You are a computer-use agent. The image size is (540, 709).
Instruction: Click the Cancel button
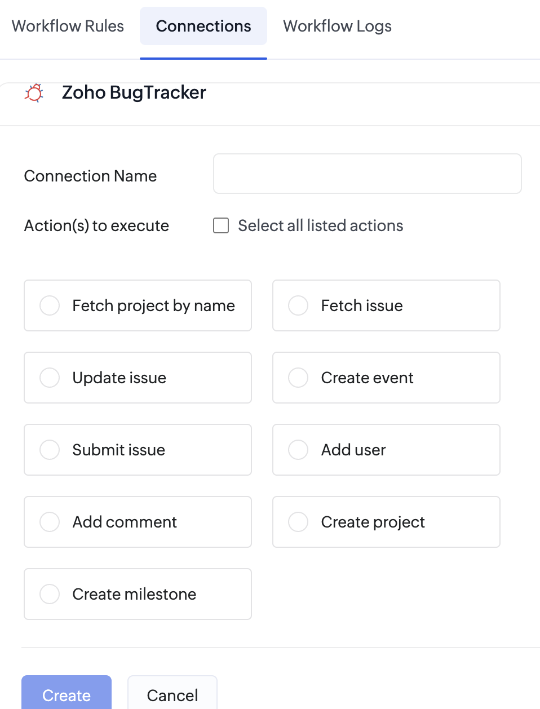pos(172,693)
